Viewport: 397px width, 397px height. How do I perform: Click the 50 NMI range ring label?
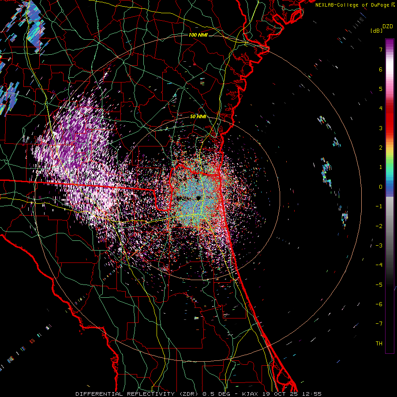tap(198, 117)
